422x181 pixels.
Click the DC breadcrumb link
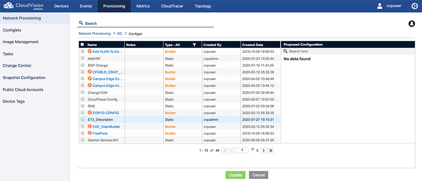pyautogui.click(x=120, y=34)
